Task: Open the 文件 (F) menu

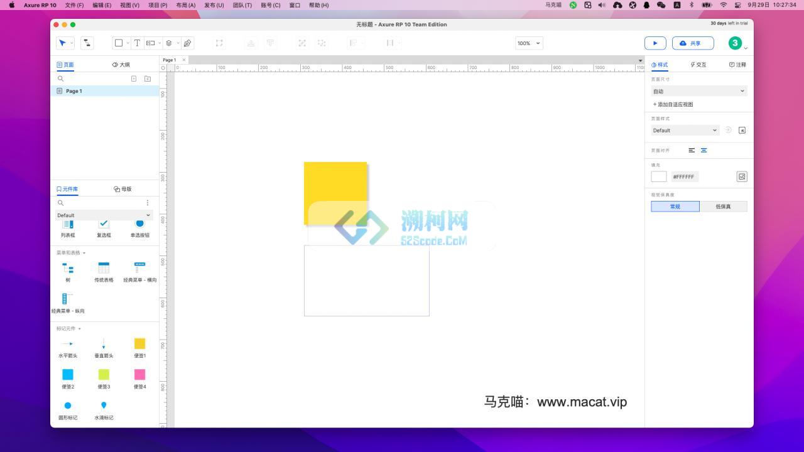Action: [74, 5]
